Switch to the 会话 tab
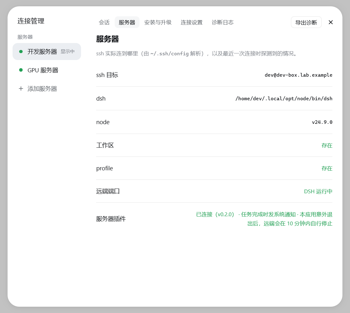The height and width of the screenshot is (313, 350). (x=104, y=22)
